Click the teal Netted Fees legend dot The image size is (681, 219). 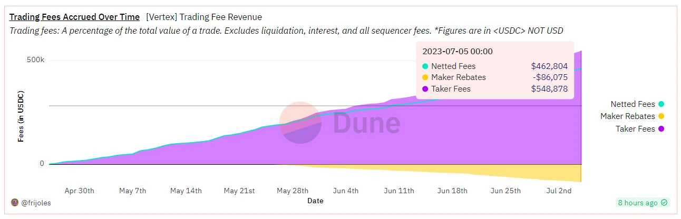point(661,104)
